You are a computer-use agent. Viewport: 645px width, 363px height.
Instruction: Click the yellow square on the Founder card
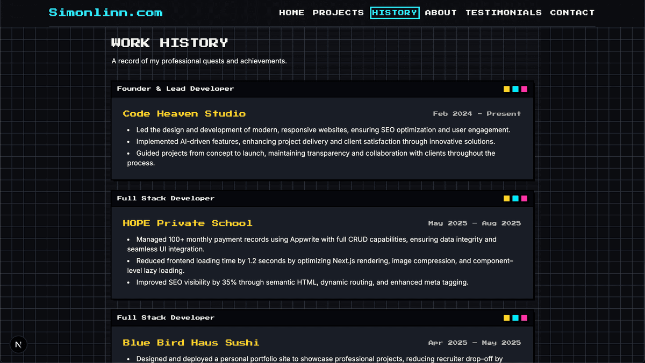point(506,89)
